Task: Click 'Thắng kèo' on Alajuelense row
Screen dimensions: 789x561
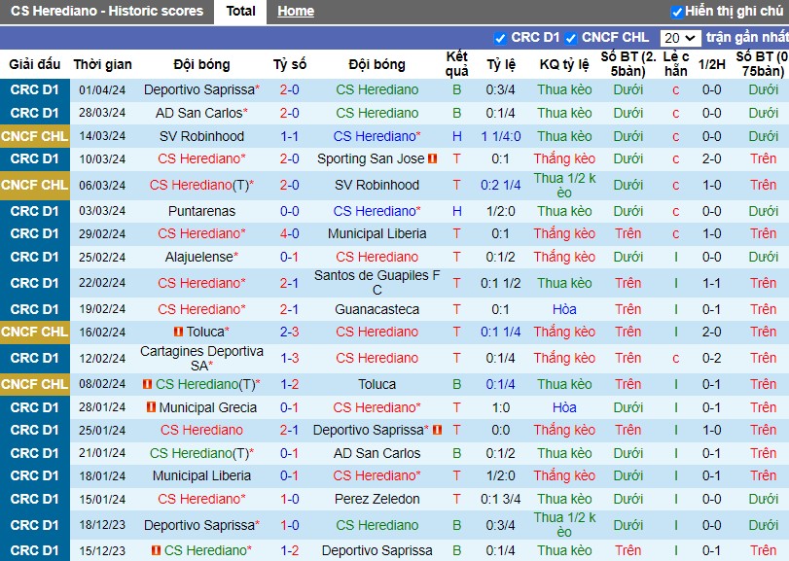Action: point(564,257)
